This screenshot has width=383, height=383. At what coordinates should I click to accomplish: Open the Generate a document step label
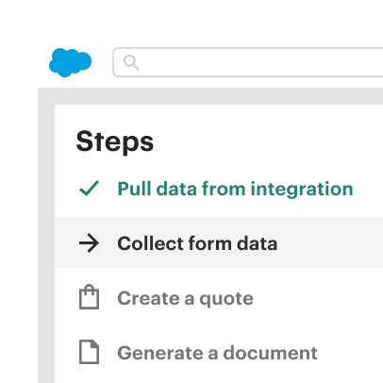coord(217,353)
